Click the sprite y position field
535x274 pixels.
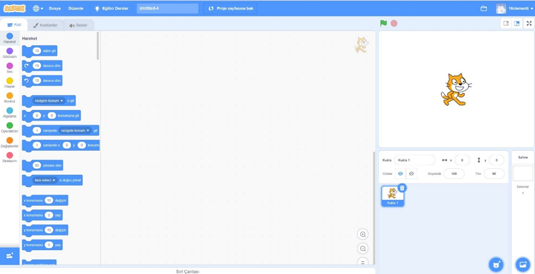(497, 160)
